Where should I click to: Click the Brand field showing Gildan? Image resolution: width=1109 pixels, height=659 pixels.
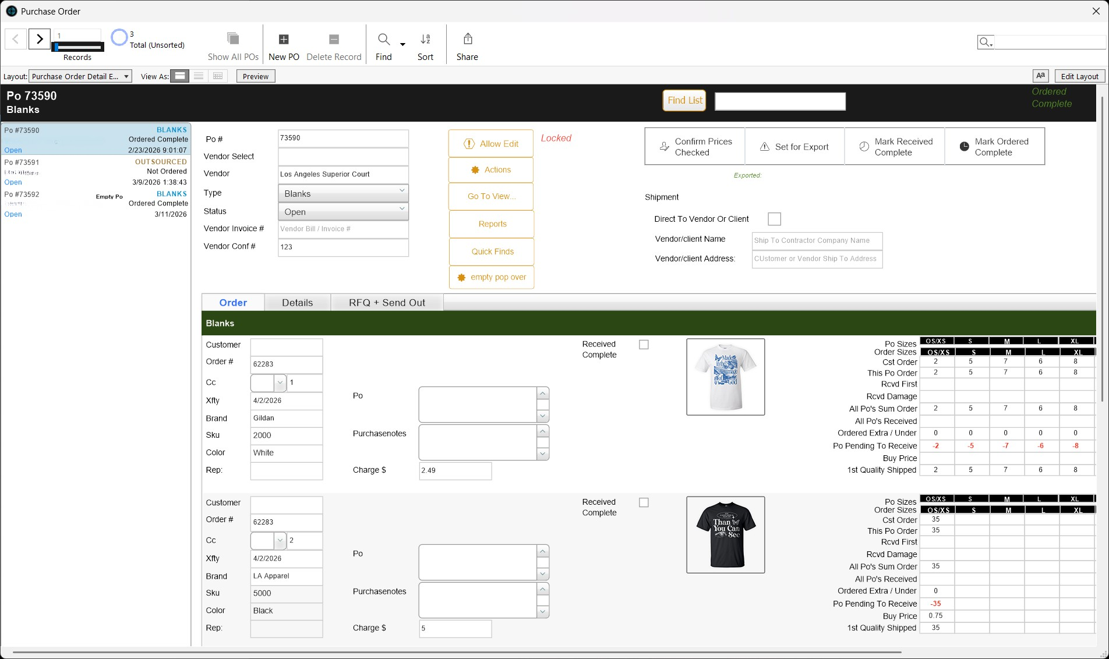tap(287, 418)
